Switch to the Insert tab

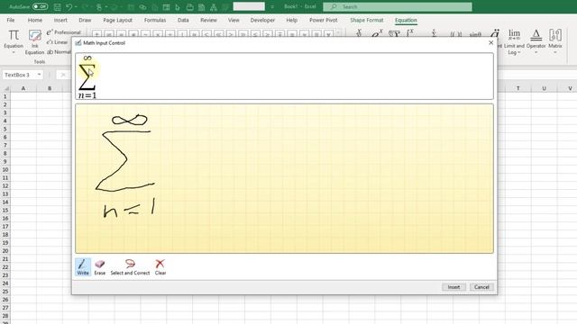coord(60,20)
